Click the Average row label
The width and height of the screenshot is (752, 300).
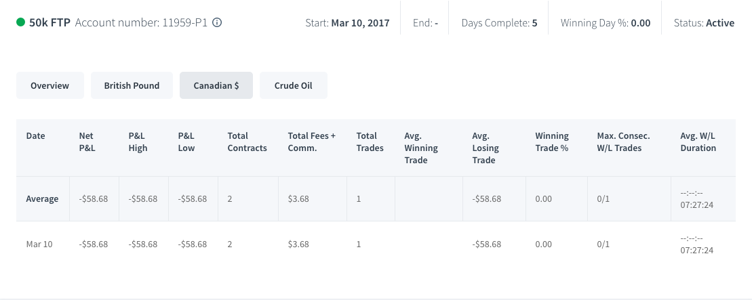pyautogui.click(x=42, y=198)
